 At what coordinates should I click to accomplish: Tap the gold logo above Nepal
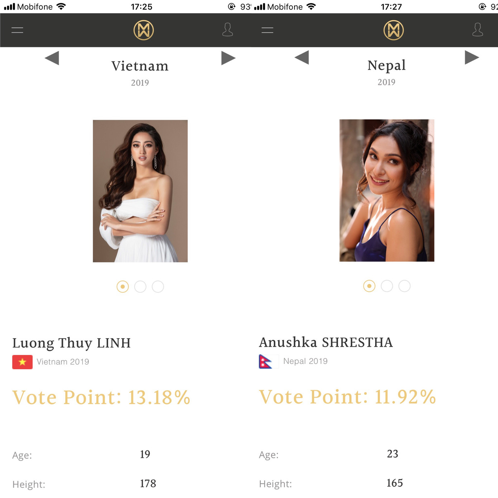(x=393, y=30)
